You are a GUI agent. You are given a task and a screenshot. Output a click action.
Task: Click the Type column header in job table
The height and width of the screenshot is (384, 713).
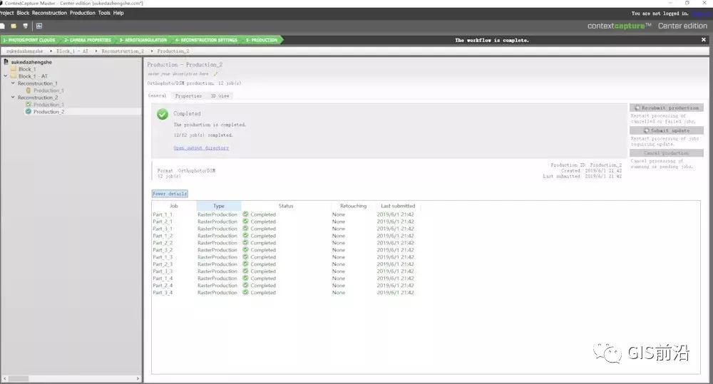[218, 206]
